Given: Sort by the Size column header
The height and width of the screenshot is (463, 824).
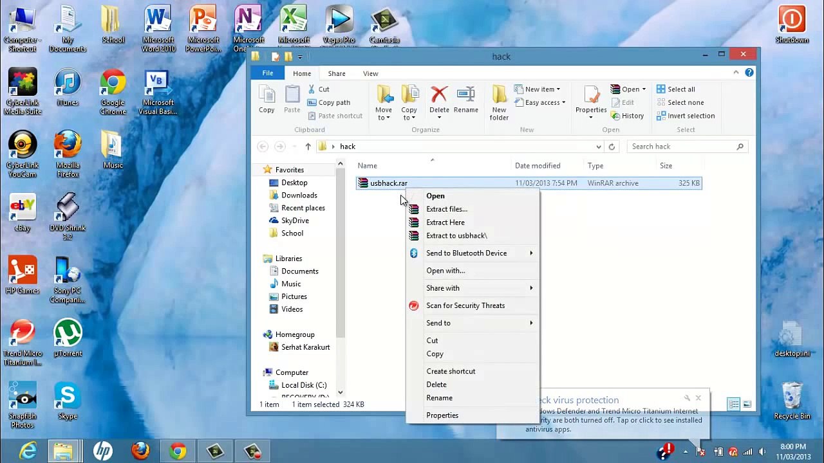Looking at the screenshot, I should [x=666, y=166].
